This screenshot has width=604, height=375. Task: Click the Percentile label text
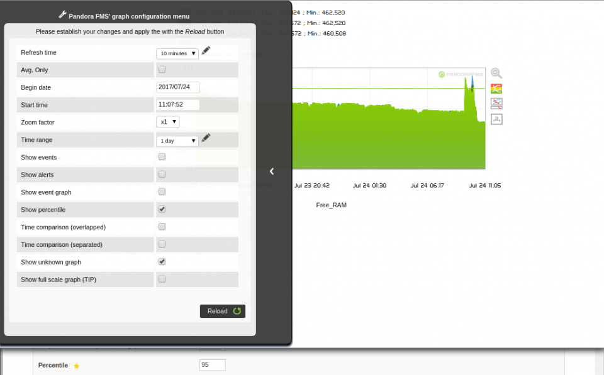[x=53, y=365]
